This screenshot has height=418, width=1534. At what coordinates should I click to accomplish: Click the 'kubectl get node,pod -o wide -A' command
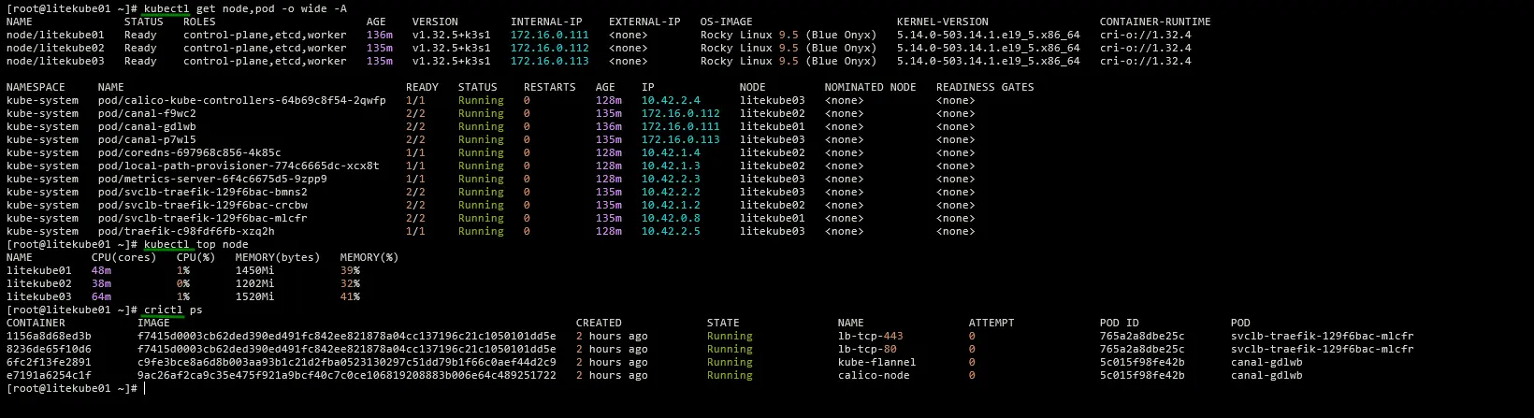[245, 8]
